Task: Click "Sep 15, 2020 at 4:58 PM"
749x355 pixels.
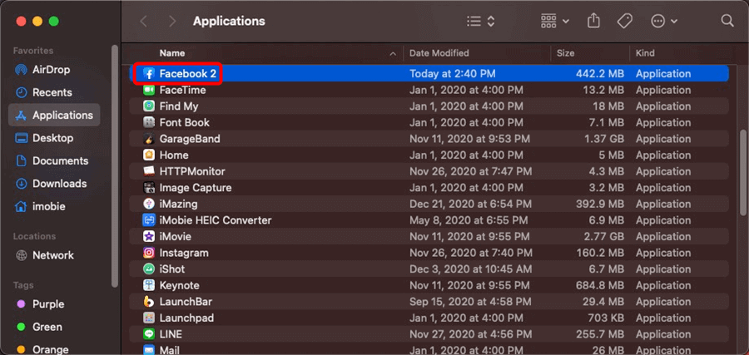Action: pos(470,302)
